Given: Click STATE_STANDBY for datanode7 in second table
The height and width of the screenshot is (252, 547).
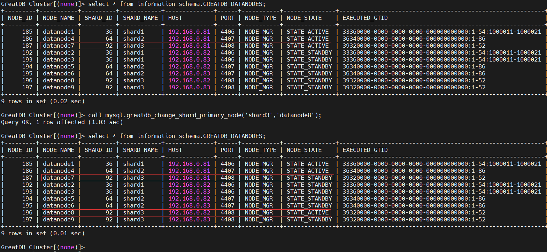Looking at the screenshot, I should click(309, 178).
